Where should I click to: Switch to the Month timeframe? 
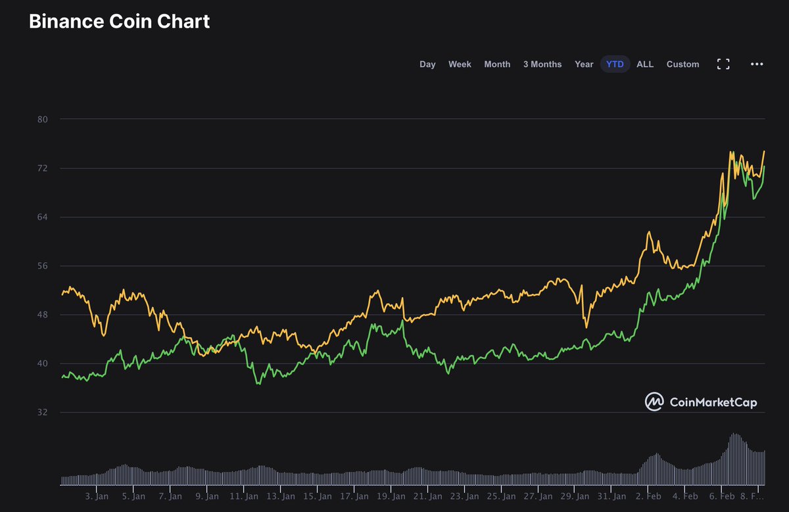tap(497, 64)
